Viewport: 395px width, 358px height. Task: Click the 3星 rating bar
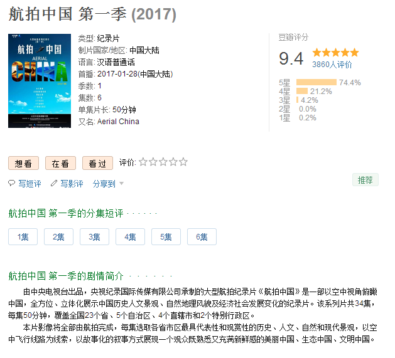[x=298, y=100]
